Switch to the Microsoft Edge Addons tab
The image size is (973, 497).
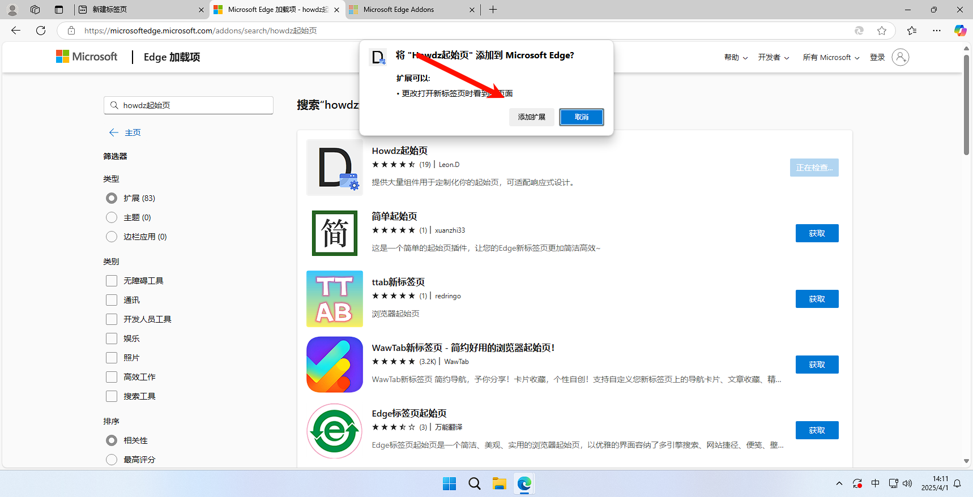pyautogui.click(x=412, y=10)
